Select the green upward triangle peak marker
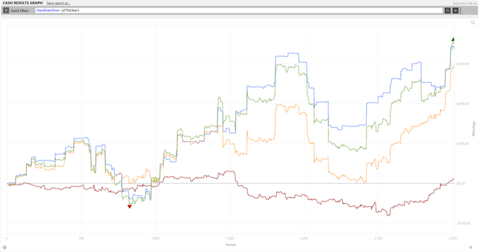This screenshot has width=479, height=252. (x=453, y=40)
